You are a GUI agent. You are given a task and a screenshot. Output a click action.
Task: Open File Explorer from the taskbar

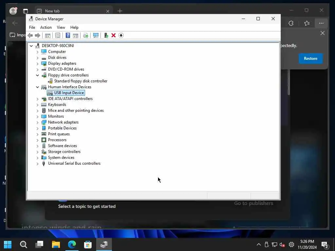[x=56, y=244]
